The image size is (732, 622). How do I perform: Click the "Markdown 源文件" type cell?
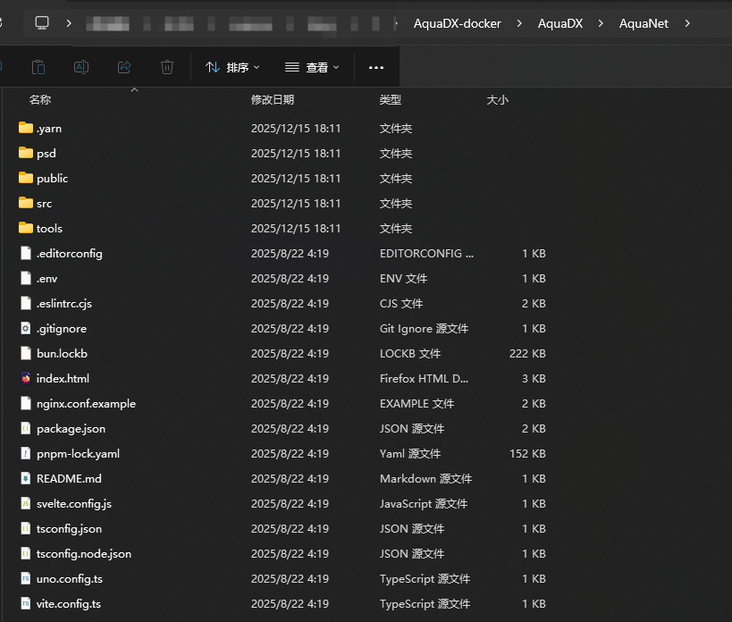coord(425,479)
